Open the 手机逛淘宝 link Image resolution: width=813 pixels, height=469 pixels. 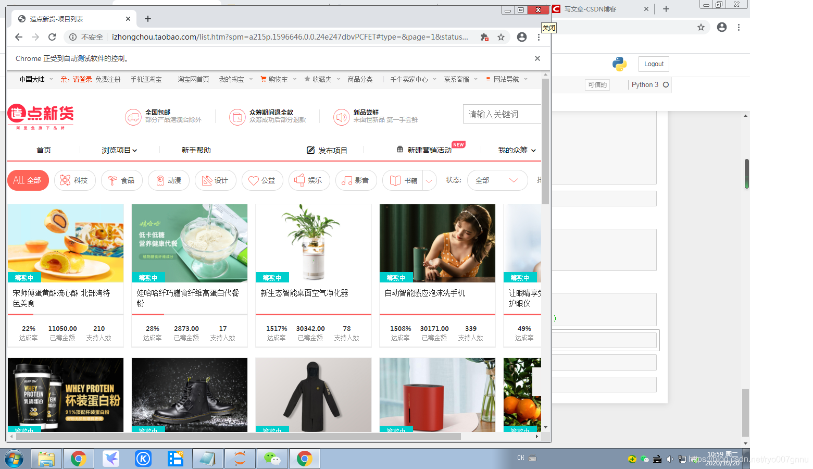tap(146, 79)
